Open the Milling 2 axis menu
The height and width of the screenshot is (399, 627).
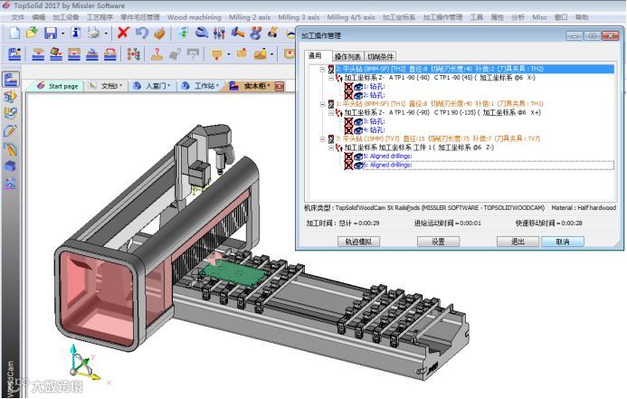[x=250, y=17]
